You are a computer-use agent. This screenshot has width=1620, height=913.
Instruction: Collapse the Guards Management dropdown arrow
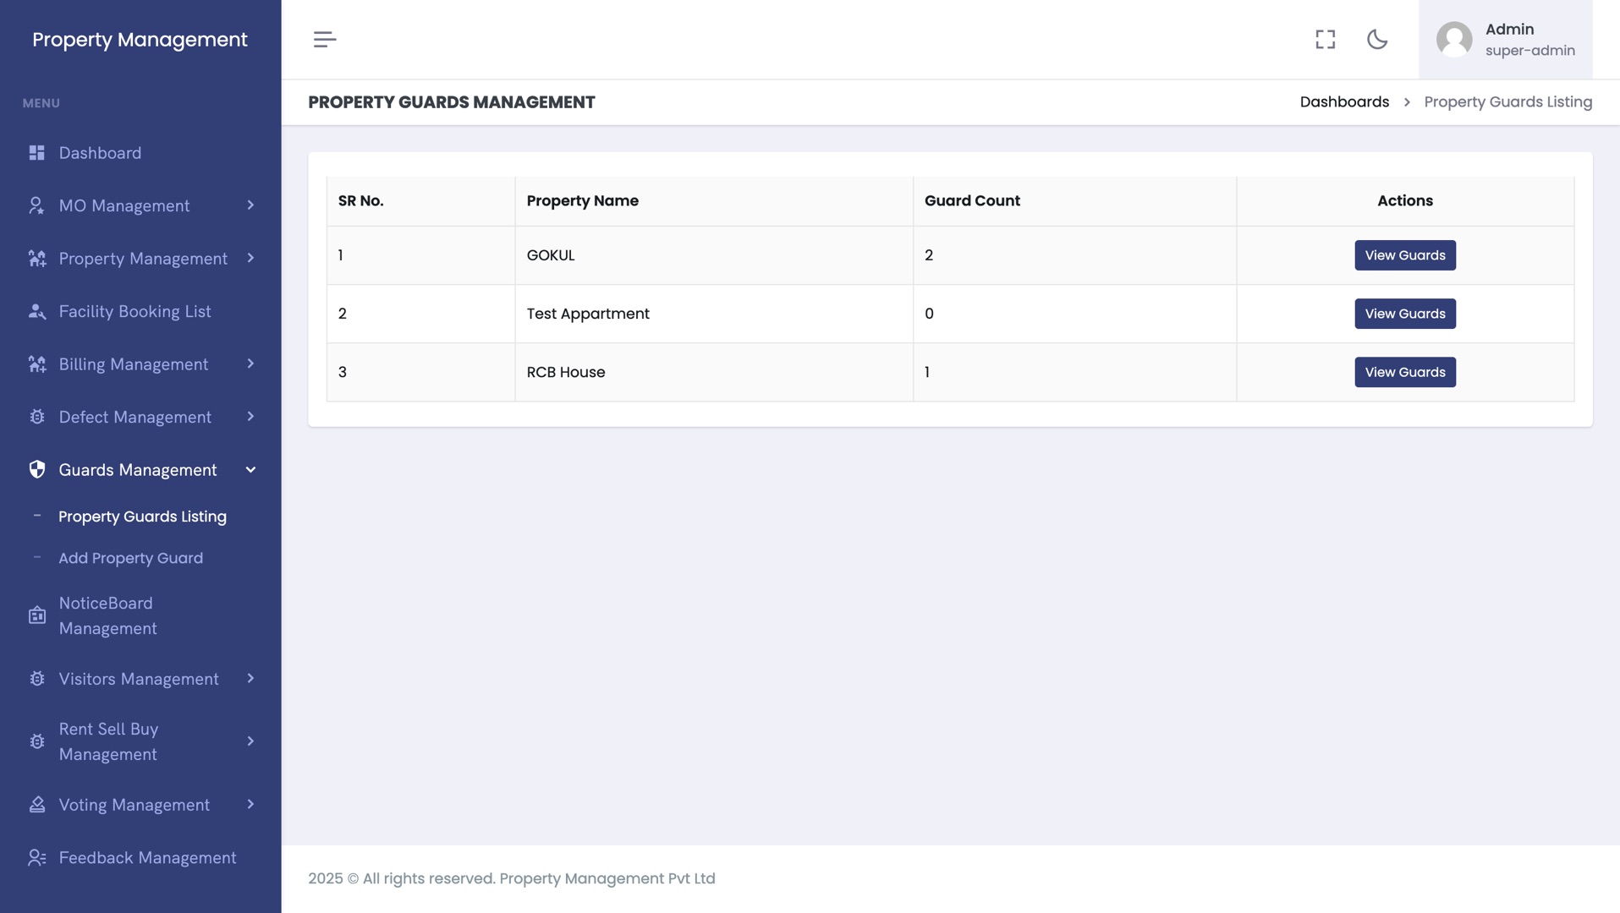coord(250,470)
